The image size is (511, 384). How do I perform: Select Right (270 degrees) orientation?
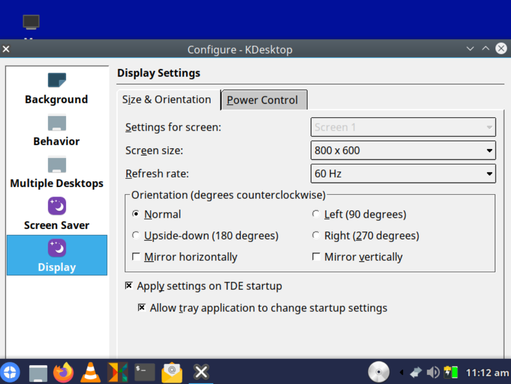point(365,236)
